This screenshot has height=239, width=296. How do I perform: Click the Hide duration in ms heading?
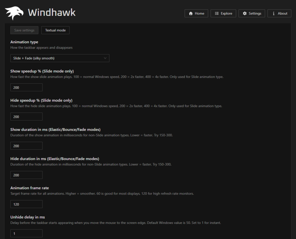pos(55,159)
